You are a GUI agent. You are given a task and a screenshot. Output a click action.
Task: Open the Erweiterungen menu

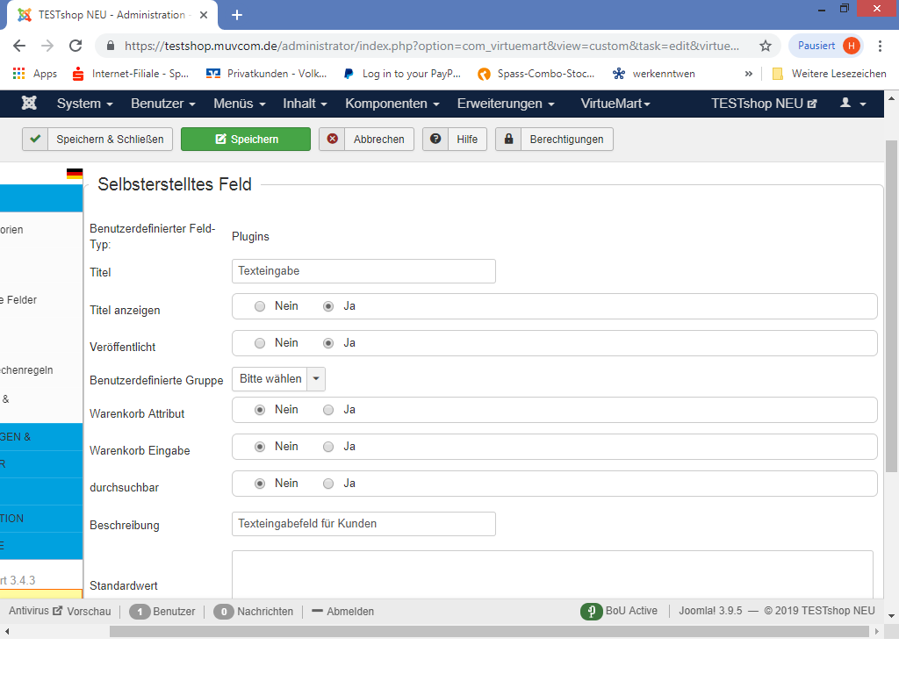pos(506,104)
